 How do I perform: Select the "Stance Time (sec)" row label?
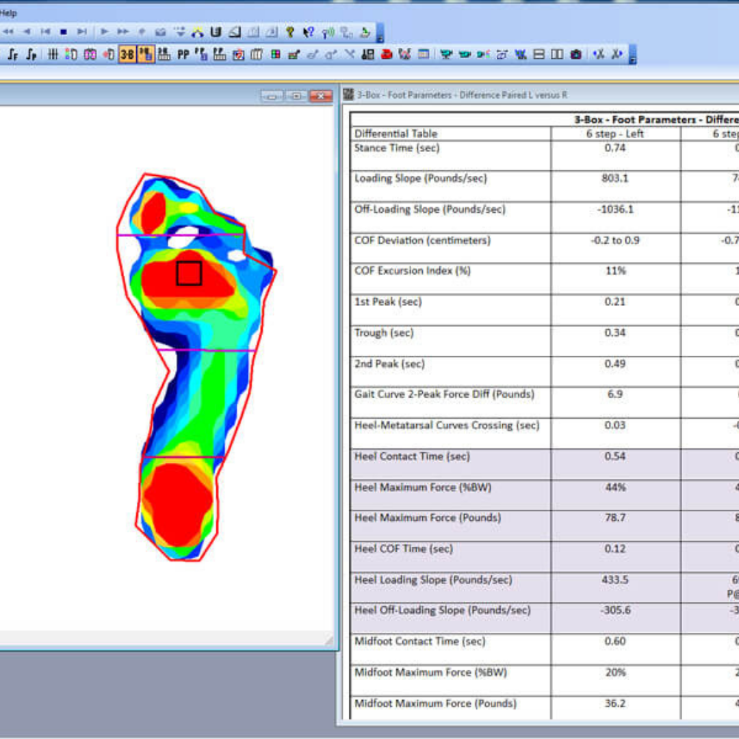[x=397, y=148]
